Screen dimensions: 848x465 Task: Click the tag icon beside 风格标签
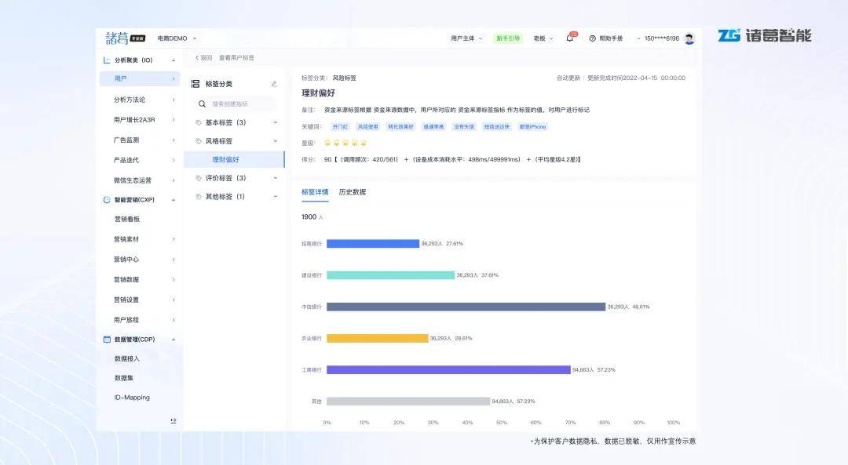pyautogui.click(x=199, y=141)
